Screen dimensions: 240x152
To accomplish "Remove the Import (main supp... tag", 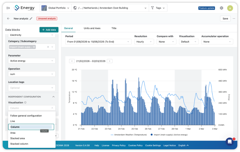I will 34,47.
